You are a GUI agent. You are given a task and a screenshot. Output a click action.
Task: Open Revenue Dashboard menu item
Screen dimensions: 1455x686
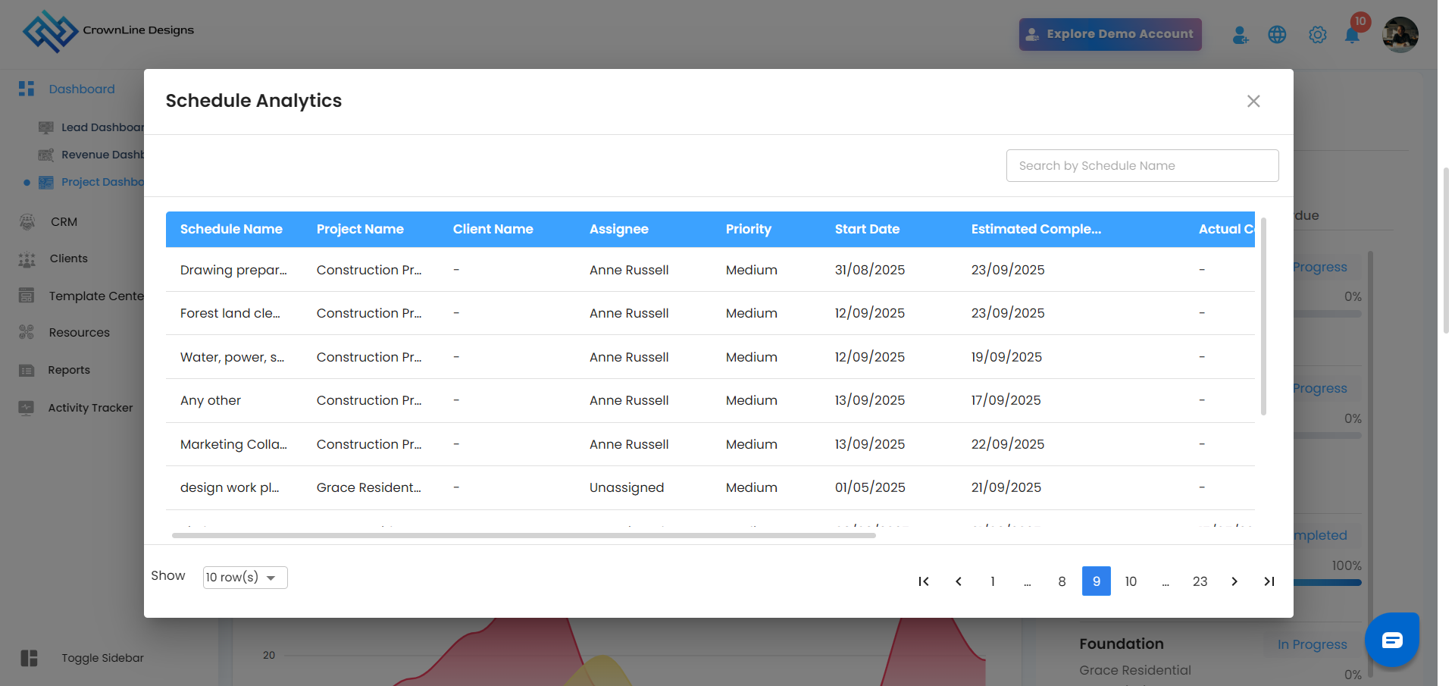(102, 155)
